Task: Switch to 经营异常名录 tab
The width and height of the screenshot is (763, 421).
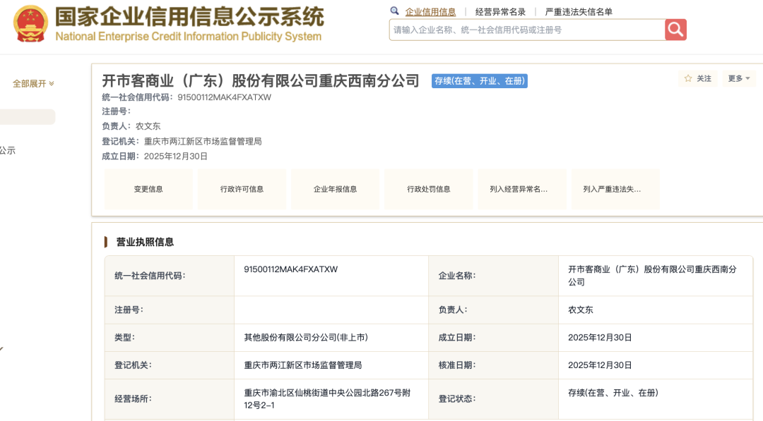Action: pyautogui.click(x=500, y=12)
